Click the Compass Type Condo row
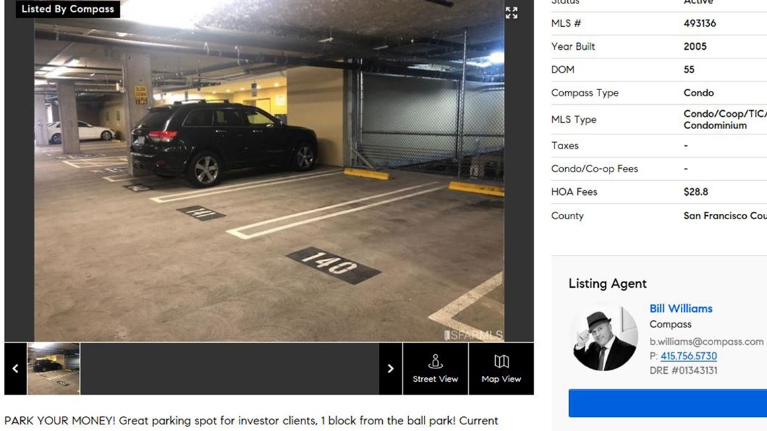 pyautogui.click(x=659, y=93)
